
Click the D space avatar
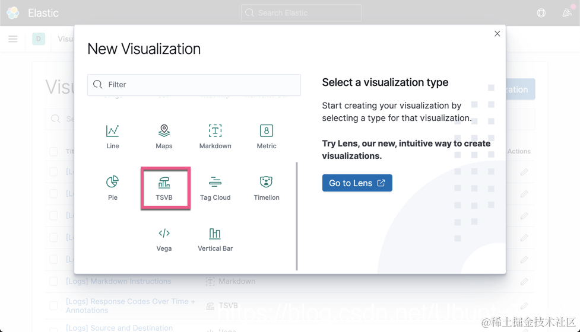pyautogui.click(x=39, y=39)
